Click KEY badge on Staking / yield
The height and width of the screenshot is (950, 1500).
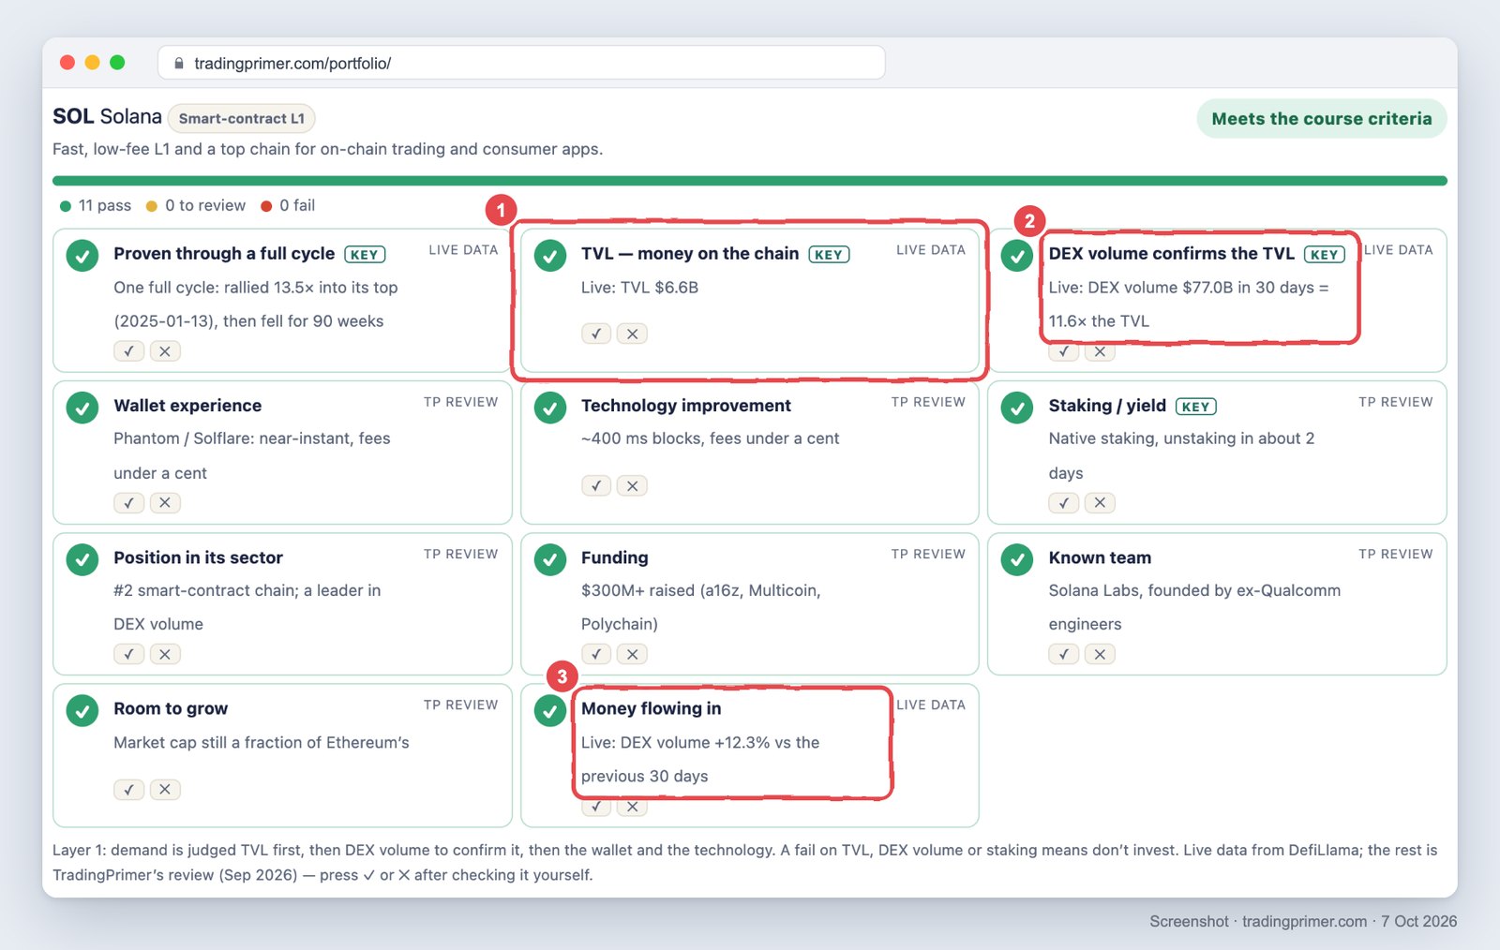click(x=1195, y=407)
